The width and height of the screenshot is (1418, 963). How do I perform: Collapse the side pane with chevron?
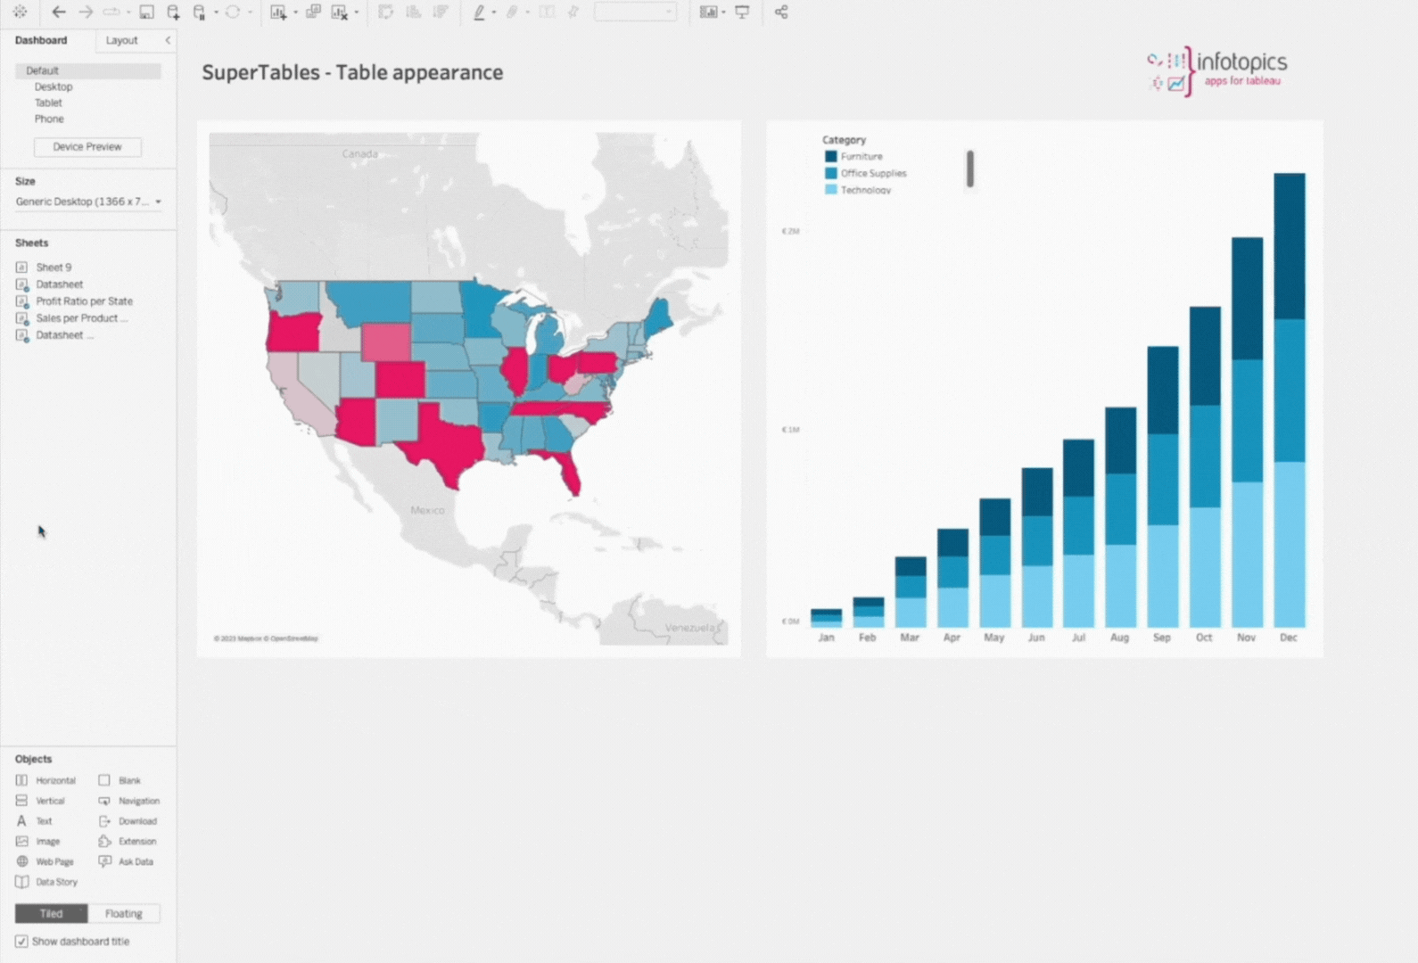coord(167,40)
